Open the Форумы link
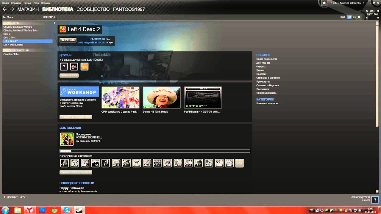Screen dimensions: 381x214 261,67
